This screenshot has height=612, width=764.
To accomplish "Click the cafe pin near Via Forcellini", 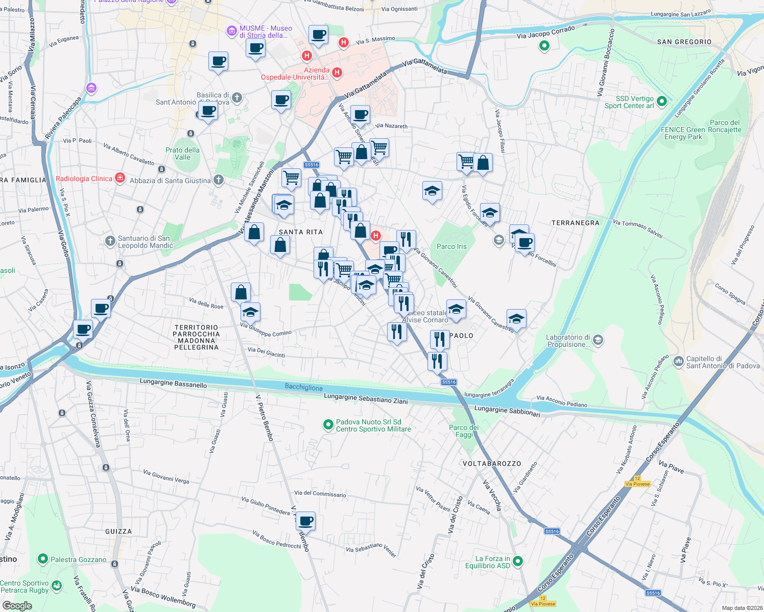I will (x=524, y=244).
